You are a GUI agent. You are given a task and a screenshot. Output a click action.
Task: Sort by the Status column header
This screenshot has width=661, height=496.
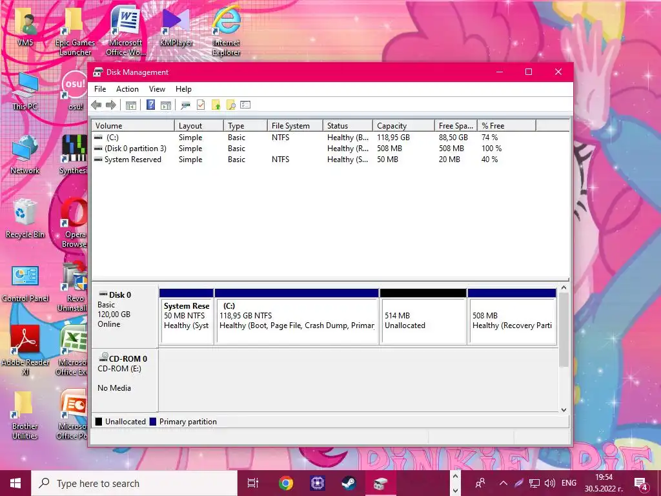tap(348, 126)
